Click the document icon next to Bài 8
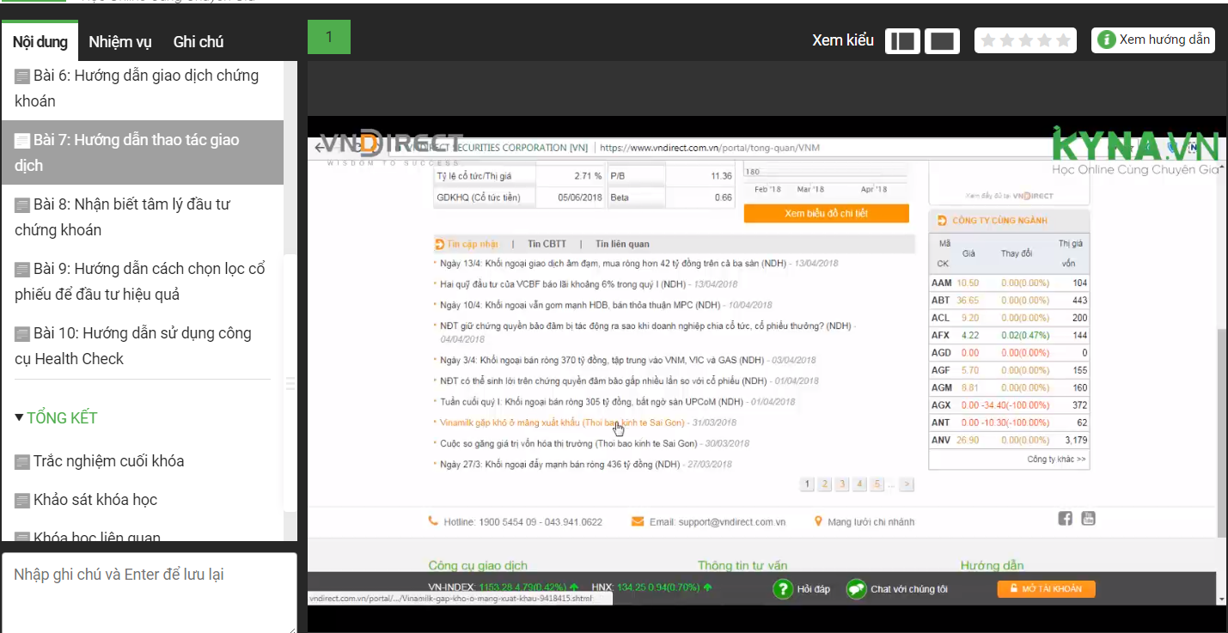 click(22, 205)
